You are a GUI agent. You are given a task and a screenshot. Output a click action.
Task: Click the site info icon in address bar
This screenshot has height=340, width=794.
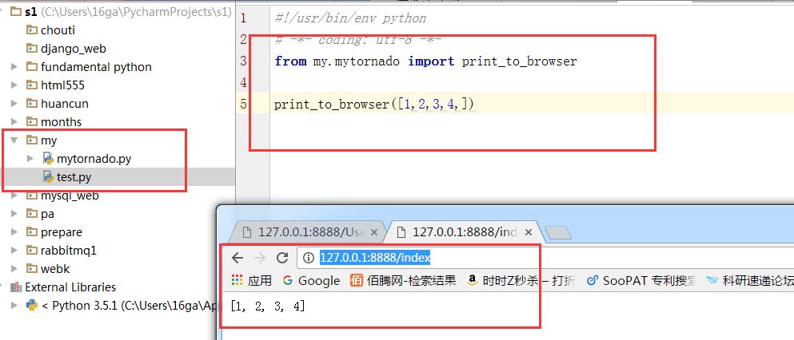(309, 258)
